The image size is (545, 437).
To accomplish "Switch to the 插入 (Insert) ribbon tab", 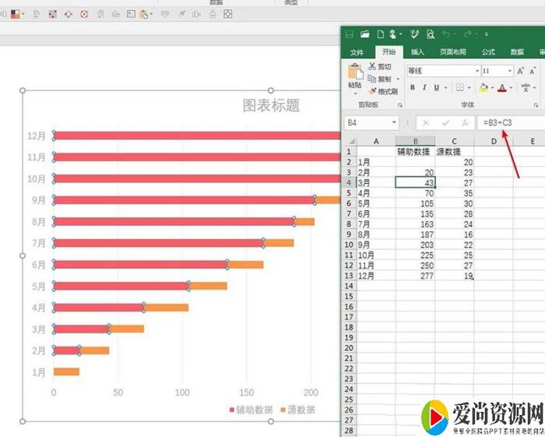I will [x=417, y=52].
